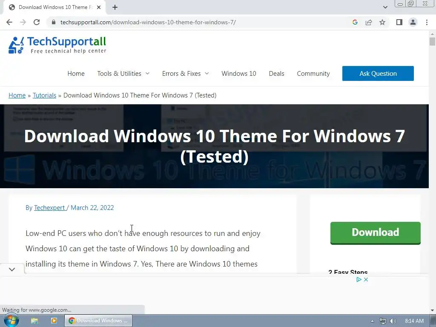Screen dimensions: 436x327
Task: Expand Tools & Utilities dropdown chevron
Action: coord(148,73)
